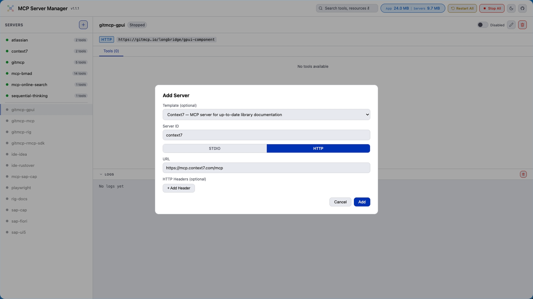
Task: Switch the Add Server mode to STDIO
Action: pyautogui.click(x=214, y=148)
